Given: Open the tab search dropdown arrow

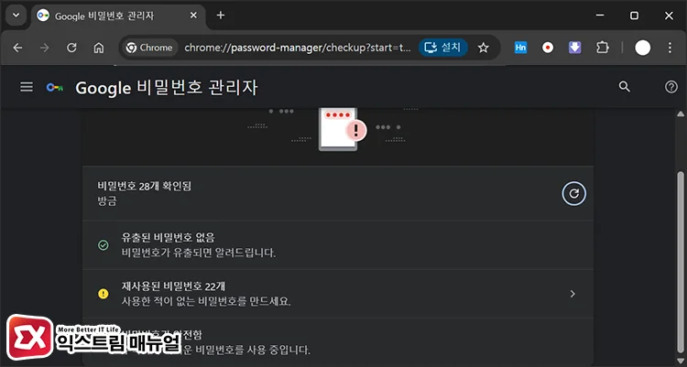Looking at the screenshot, I should (x=16, y=16).
